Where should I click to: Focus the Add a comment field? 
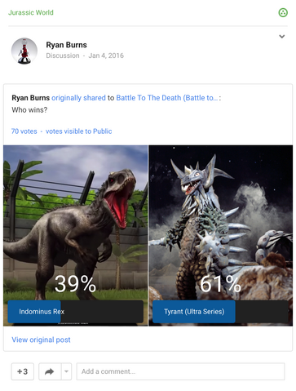pos(180,371)
